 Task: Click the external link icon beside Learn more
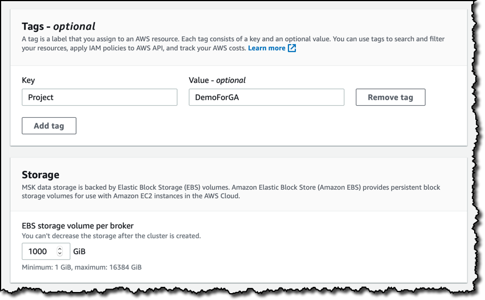click(x=292, y=48)
